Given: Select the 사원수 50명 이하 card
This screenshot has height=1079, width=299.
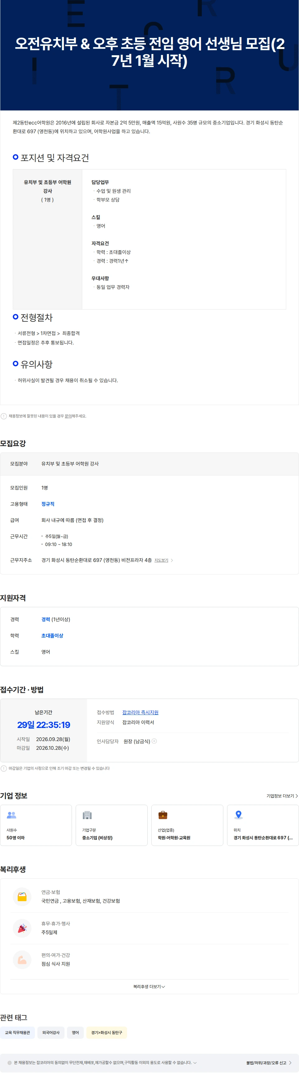Looking at the screenshot, I should click(x=36, y=825).
